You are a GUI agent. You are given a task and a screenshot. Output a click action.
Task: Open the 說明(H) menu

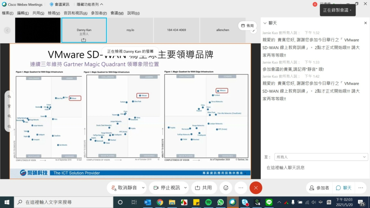tap(133, 13)
